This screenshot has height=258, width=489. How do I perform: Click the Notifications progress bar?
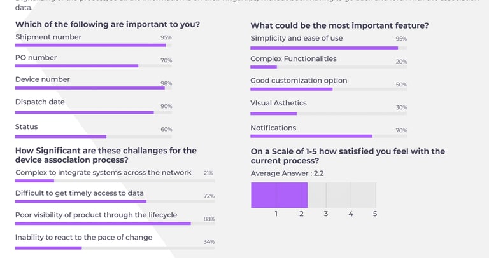click(329, 135)
